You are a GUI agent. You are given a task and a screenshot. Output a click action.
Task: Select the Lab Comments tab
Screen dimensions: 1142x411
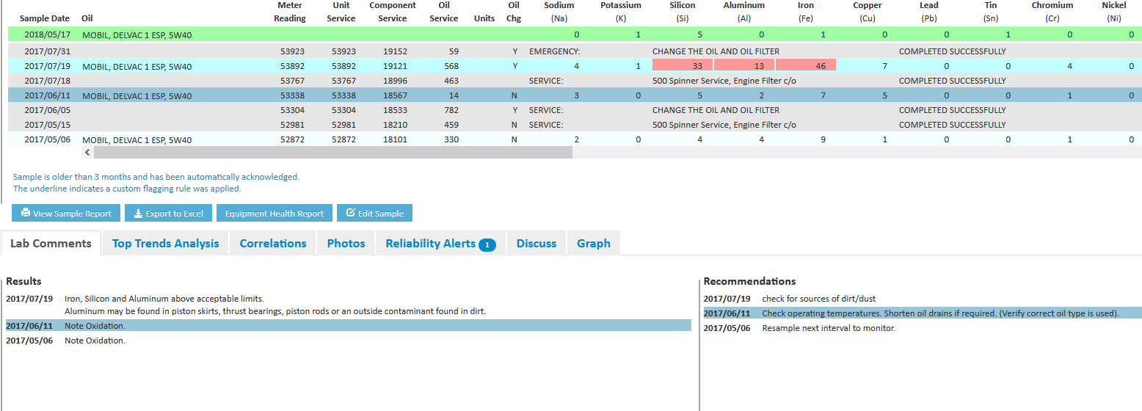51,244
